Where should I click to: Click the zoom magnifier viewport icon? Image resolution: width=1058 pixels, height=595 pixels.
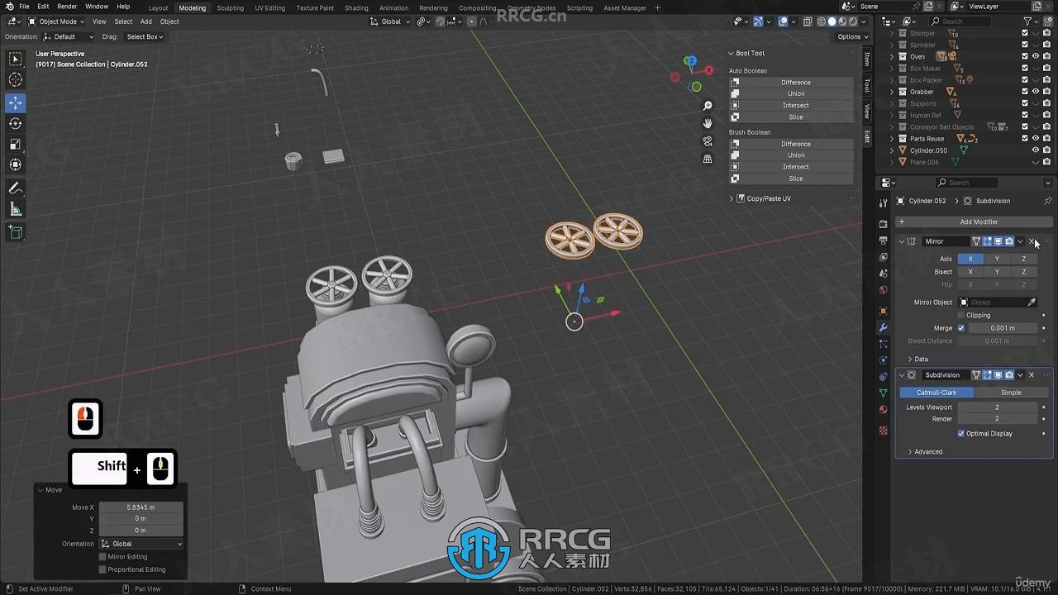click(708, 107)
